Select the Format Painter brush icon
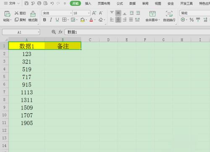The width and height of the screenshot is (210, 152). click(x=33, y=14)
